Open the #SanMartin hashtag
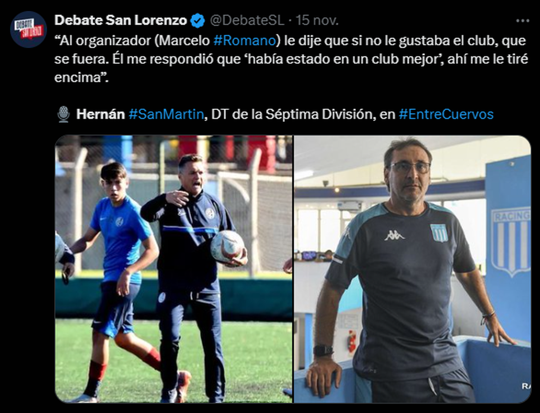 [166, 114]
